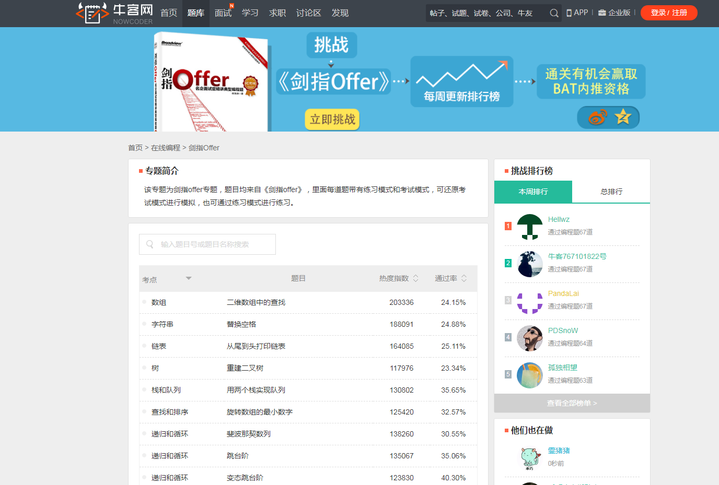Click into the header search field
The height and width of the screenshot is (485, 719).
[x=487, y=13]
